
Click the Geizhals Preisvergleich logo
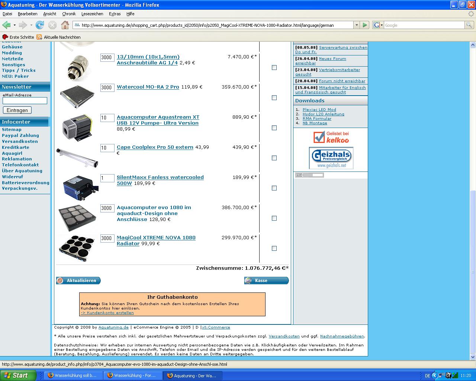pos(331,158)
